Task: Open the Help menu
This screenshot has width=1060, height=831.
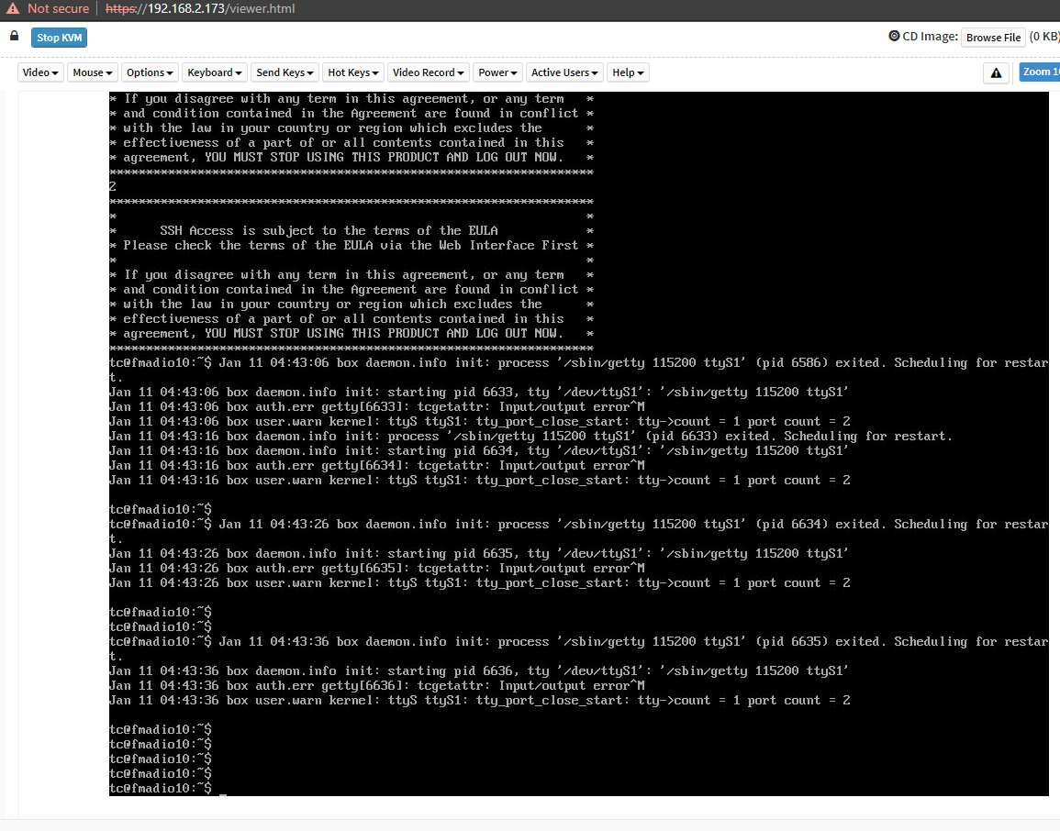Action: pyautogui.click(x=628, y=72)
